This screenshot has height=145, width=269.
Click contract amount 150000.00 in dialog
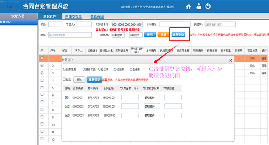pos(109,98)
